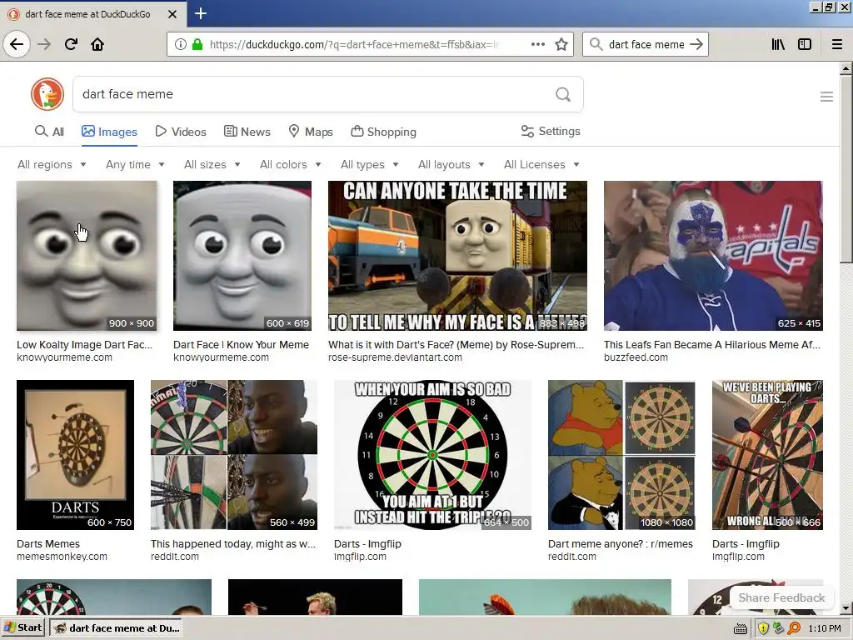Open the reddit four-panel dartboard thumbnail
853x640 pixels.
tap(234, 455)
